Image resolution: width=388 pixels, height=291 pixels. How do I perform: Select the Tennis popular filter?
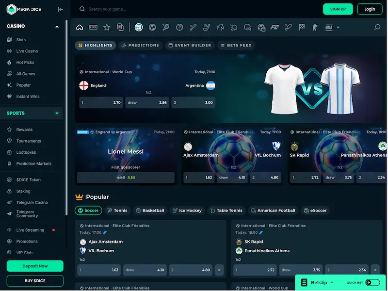pyautogui.click(x=117, y=210)
